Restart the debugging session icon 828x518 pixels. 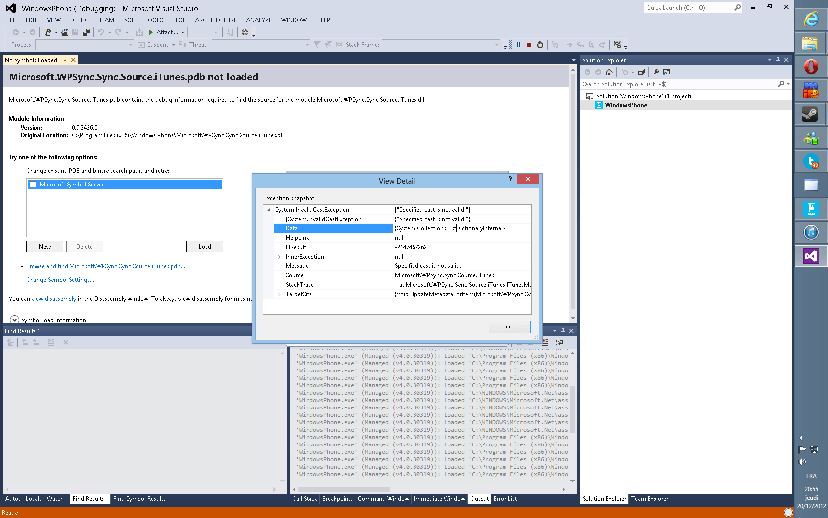(540, 45)
